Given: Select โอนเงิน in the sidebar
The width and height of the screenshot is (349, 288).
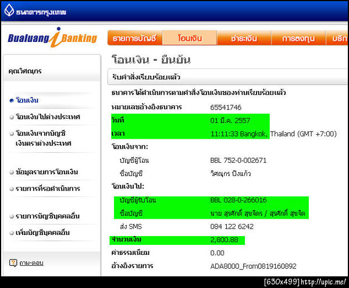Looking at the screenshot, I should click(x=27, y=100).
